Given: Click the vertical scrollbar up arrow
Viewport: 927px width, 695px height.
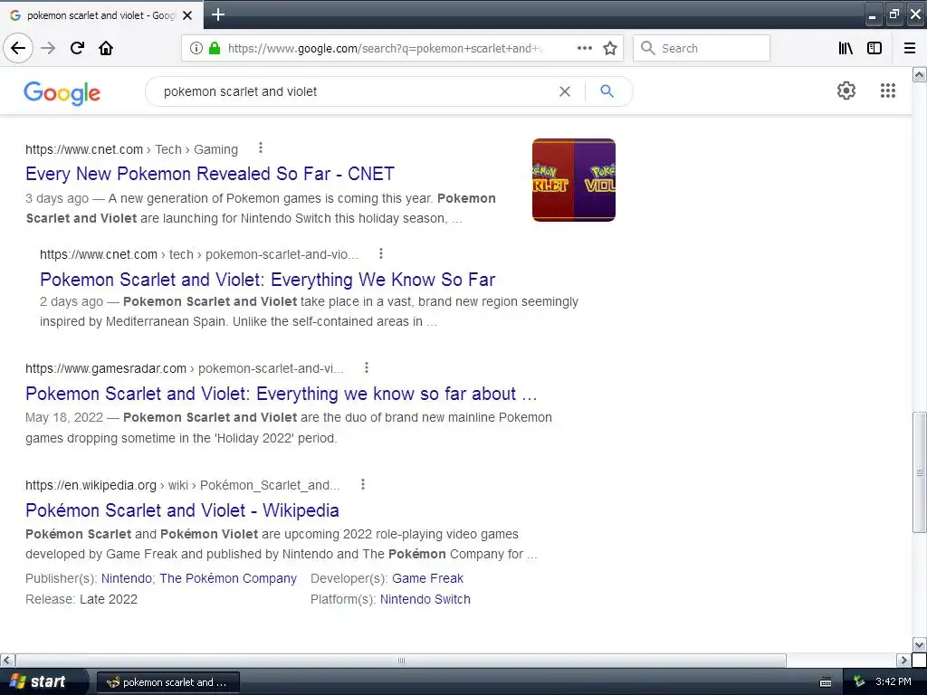Looking at the screenshot, I should (920, 74).
